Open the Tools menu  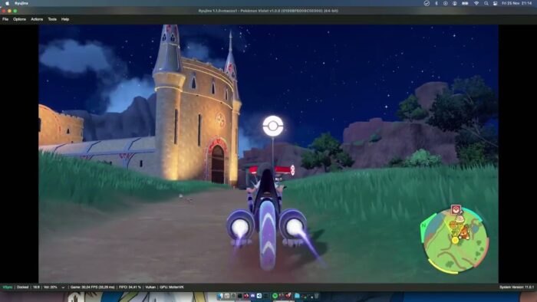(52, 19)
